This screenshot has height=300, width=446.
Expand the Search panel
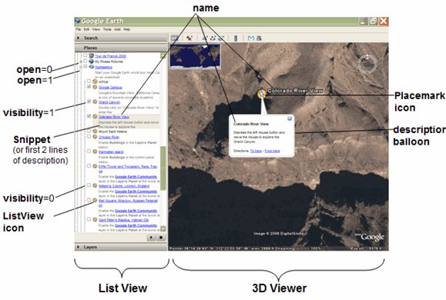pyautogui.click(x=79, y=38)
